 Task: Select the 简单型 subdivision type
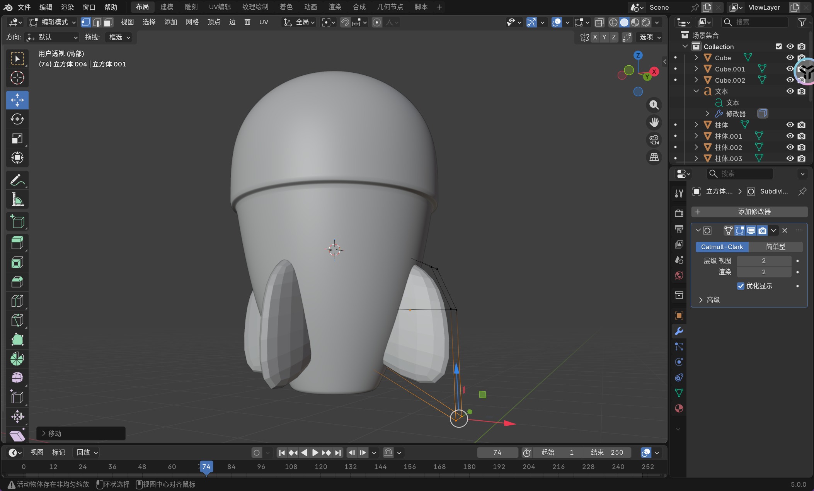[775, 247]
